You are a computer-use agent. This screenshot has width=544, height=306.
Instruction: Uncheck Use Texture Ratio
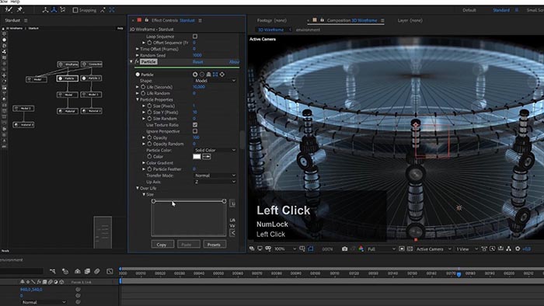coord(195,125)
